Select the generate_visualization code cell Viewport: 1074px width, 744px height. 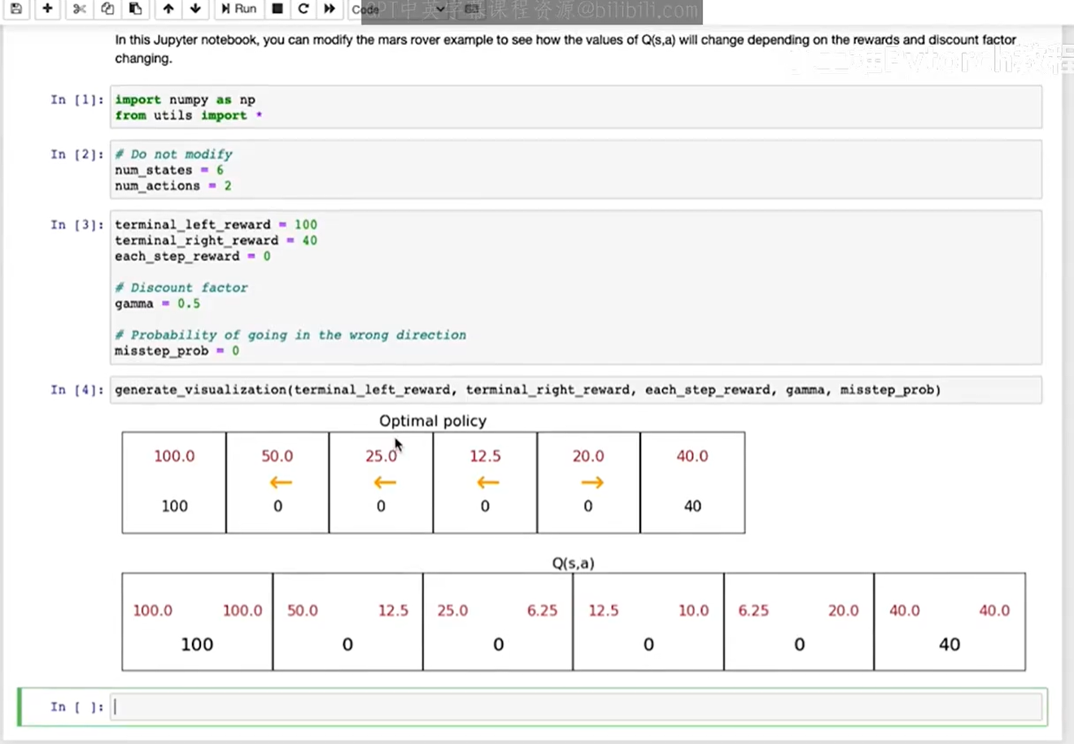(x=576, y=389)
